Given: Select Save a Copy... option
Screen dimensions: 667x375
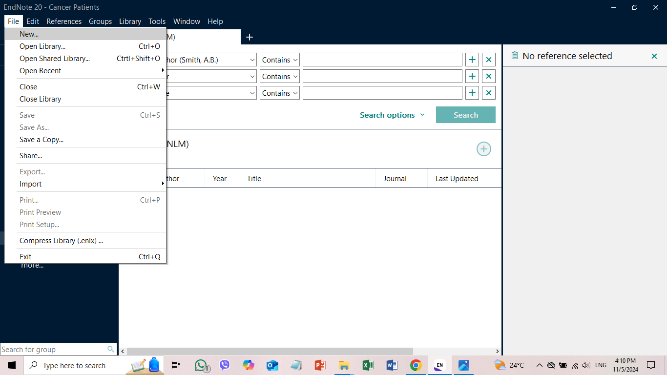Looking at the screenshot, I should coord(85,140).
